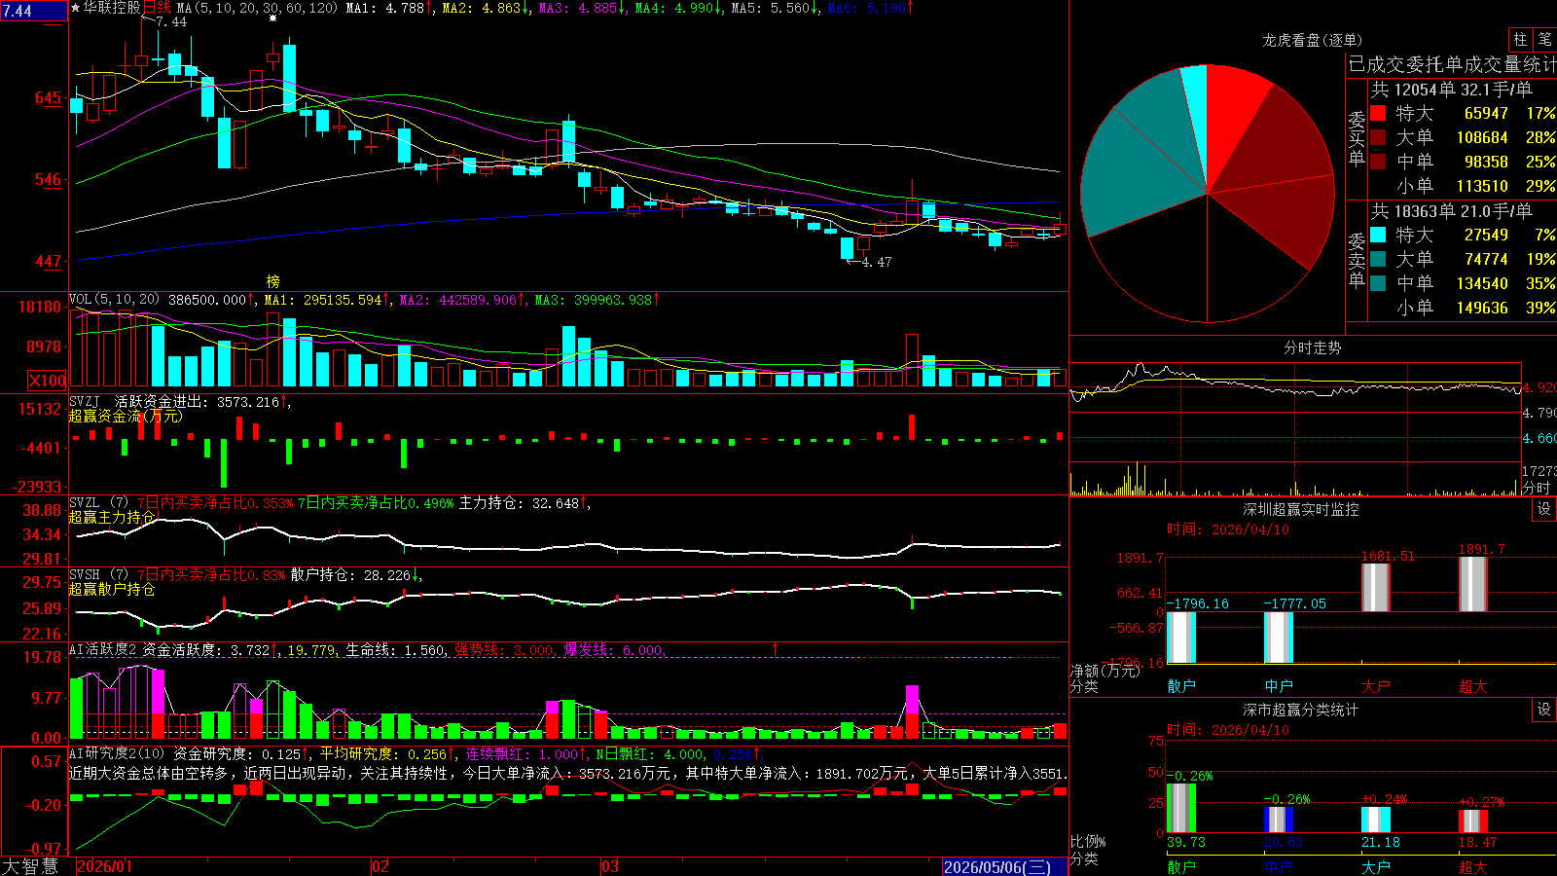Click the 龙虎看盘(逐单) panel title

[x=1312, y=40]
